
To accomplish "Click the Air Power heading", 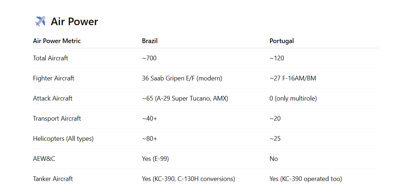I will pos(74,22).
